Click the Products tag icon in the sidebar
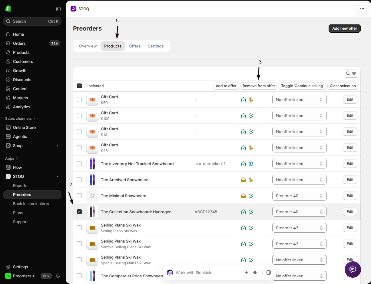The width and height of the screenshot is (371, 284). coord(8,52)
